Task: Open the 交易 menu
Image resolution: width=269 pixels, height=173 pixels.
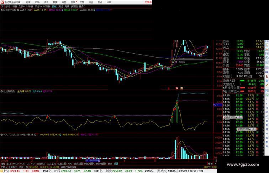Action: [x=82, y=2]
